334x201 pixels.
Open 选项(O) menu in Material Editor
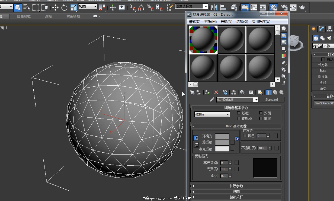click(242, 22)
